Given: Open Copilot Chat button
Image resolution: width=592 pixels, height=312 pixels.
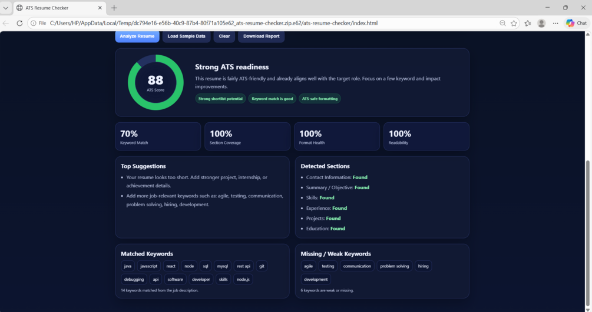Looking at the screenshot, I should pos(577,23).
